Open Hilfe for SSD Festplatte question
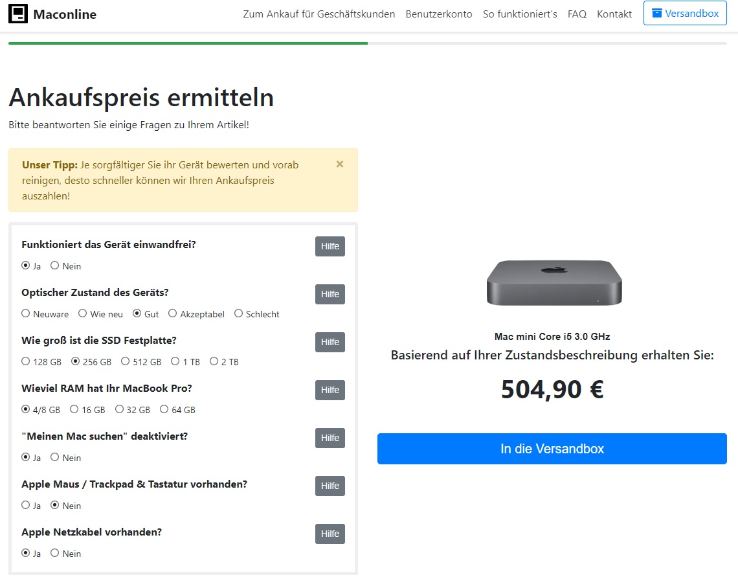Image resolution: width=738 pixels, height=588 pixels. 330,342
